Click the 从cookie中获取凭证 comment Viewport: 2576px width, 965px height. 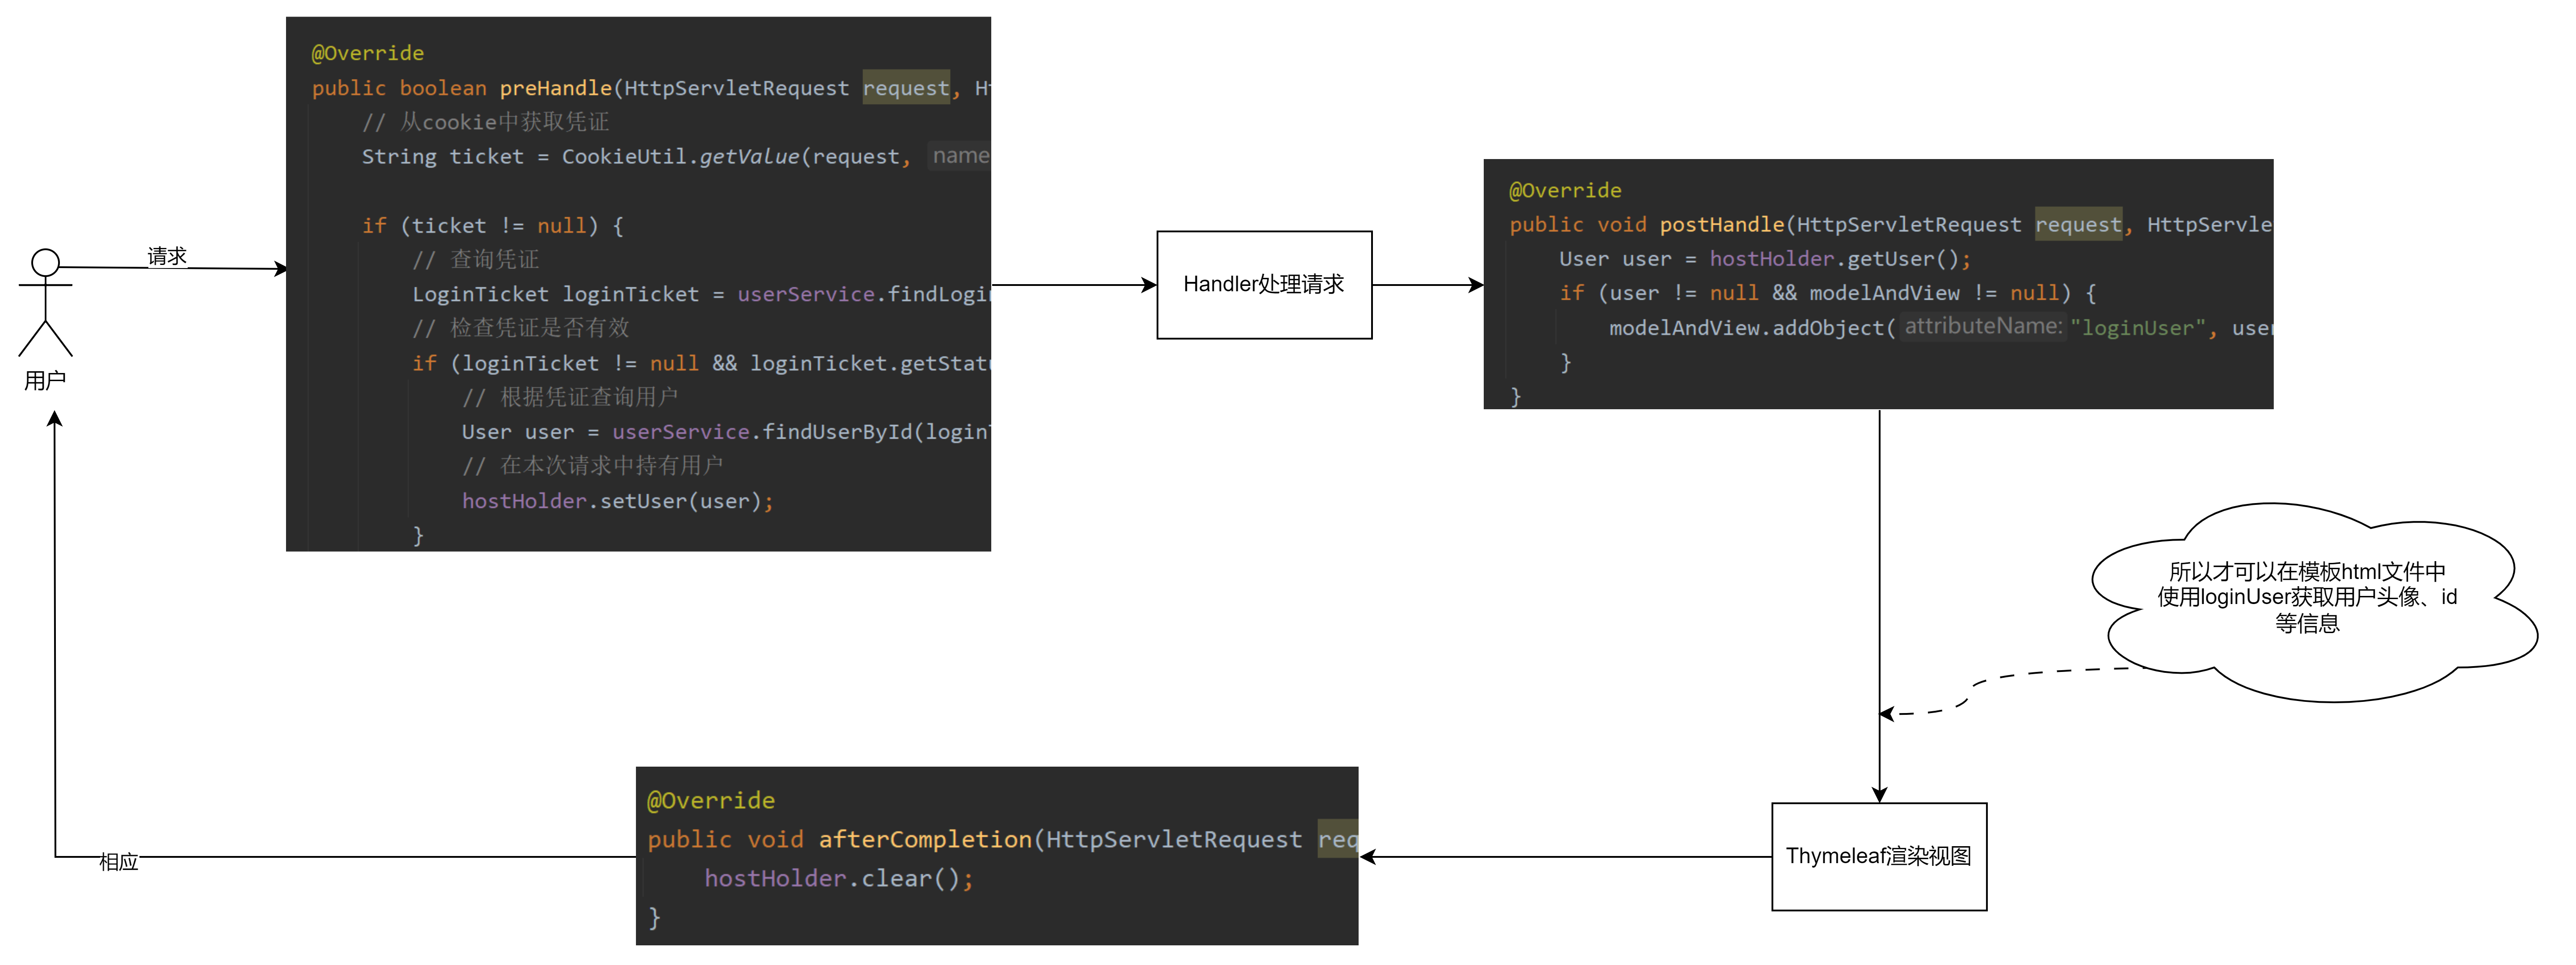[x=486, y=122]
